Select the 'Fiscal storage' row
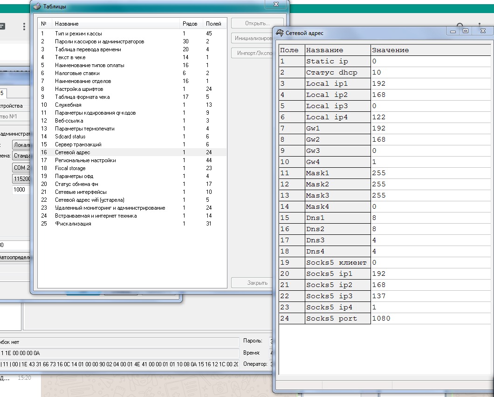494x397 pixels. [x=132, y=168]
